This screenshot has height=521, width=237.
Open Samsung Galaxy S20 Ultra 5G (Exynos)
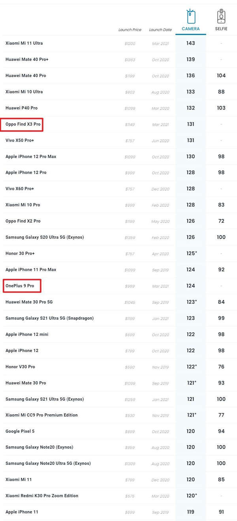pos(45,237)
